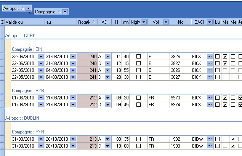This screenshot has height=156, width=242.
Task: Click the ellipsis button for flight 3827 at 20:30
Action: 210,77
